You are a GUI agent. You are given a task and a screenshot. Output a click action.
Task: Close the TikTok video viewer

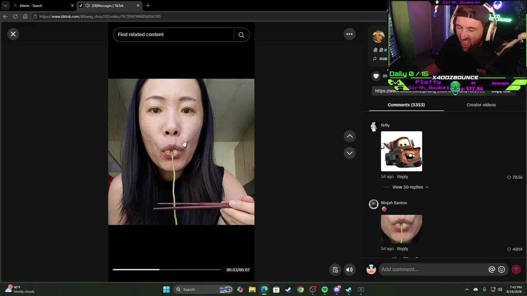click(13, 34)
